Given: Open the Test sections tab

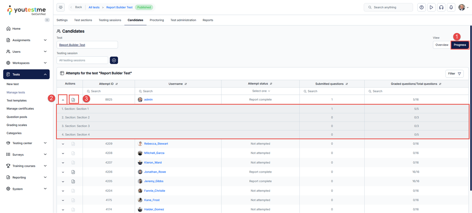Looking at the screenshot, I should pyautogui.click(x=83, y=20).
